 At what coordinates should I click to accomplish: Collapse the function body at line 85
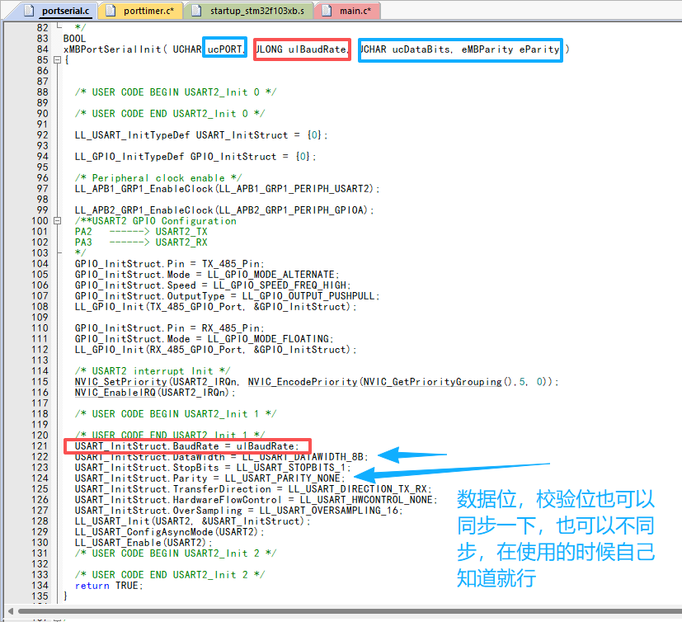57,60
